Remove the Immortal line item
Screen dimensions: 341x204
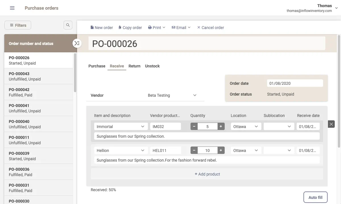[331, 124]
